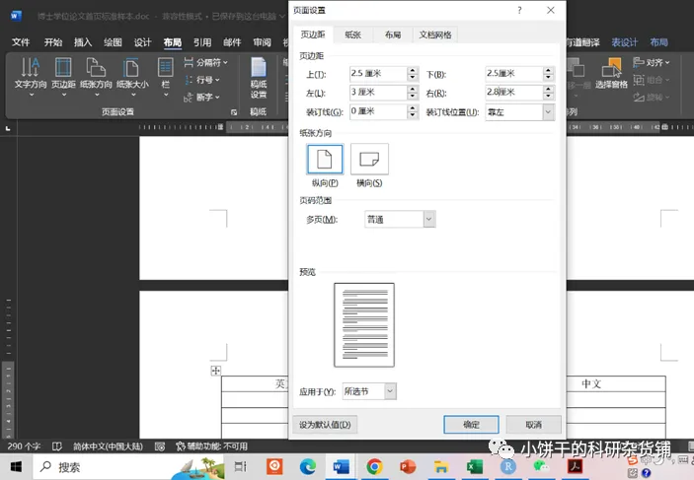Open the 表设计 ribbon tab
The image size is (694, 480).
click(625, 42)
